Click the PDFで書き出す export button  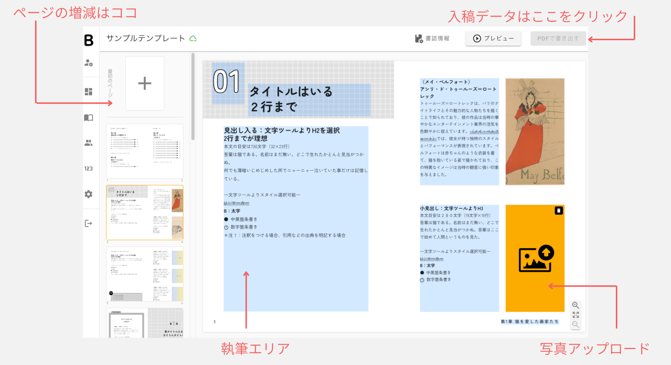click(x=558, y=38)
